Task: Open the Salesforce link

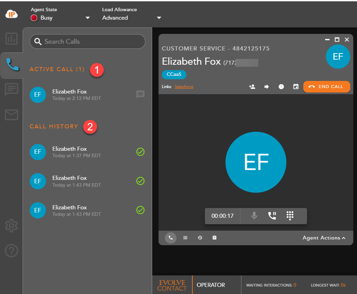Action: 184,87
